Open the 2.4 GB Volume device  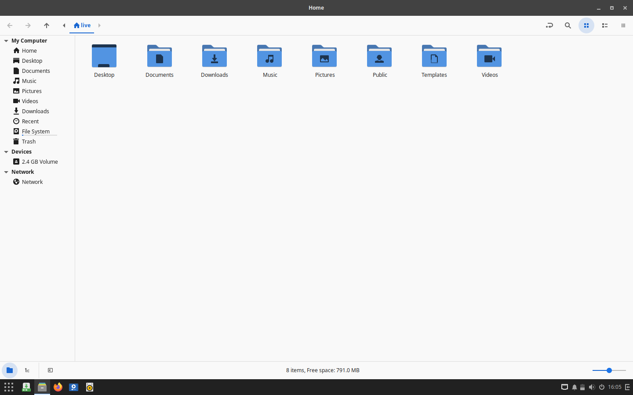click(40, 162)
